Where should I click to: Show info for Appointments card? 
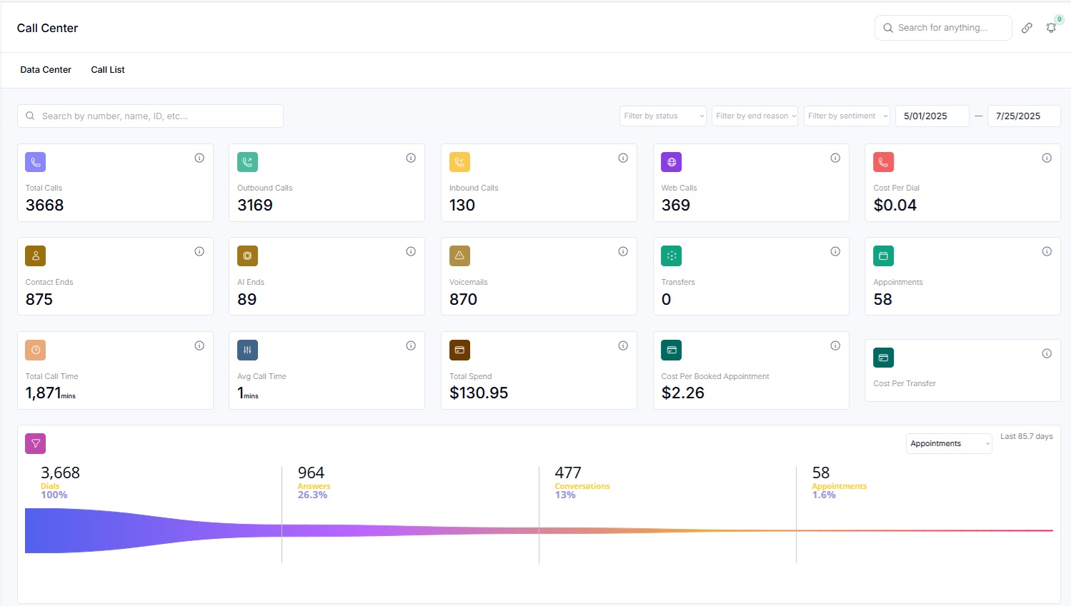point(1047,251)
